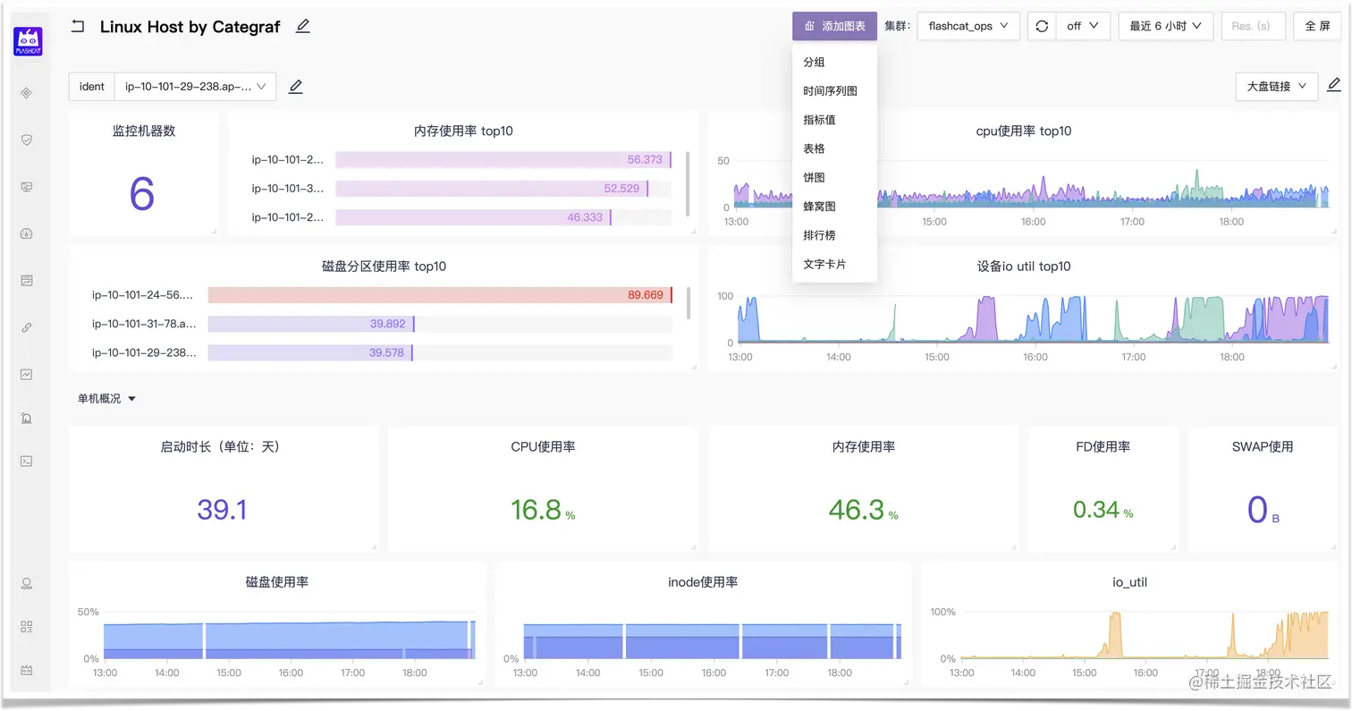The height and width of the screenshot is (711, 1352).
Task: Click the monitor dashboard icon in the sidebar
Action: (x=26, y=186)
